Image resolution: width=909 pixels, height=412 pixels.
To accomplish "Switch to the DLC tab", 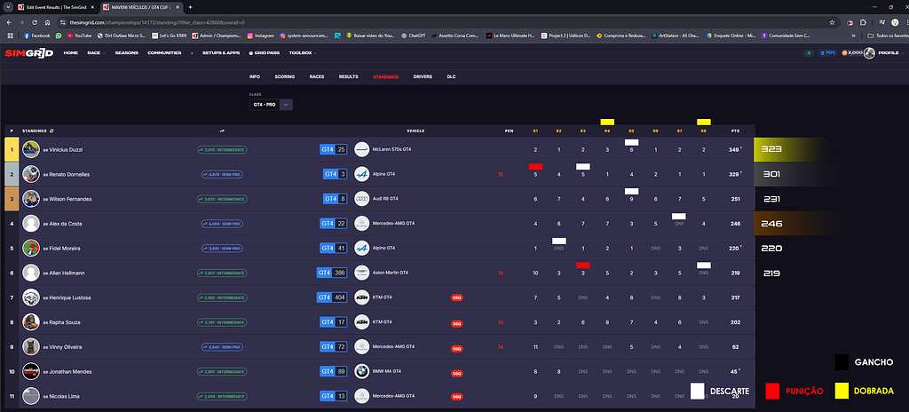I will [x=451, y=76].
